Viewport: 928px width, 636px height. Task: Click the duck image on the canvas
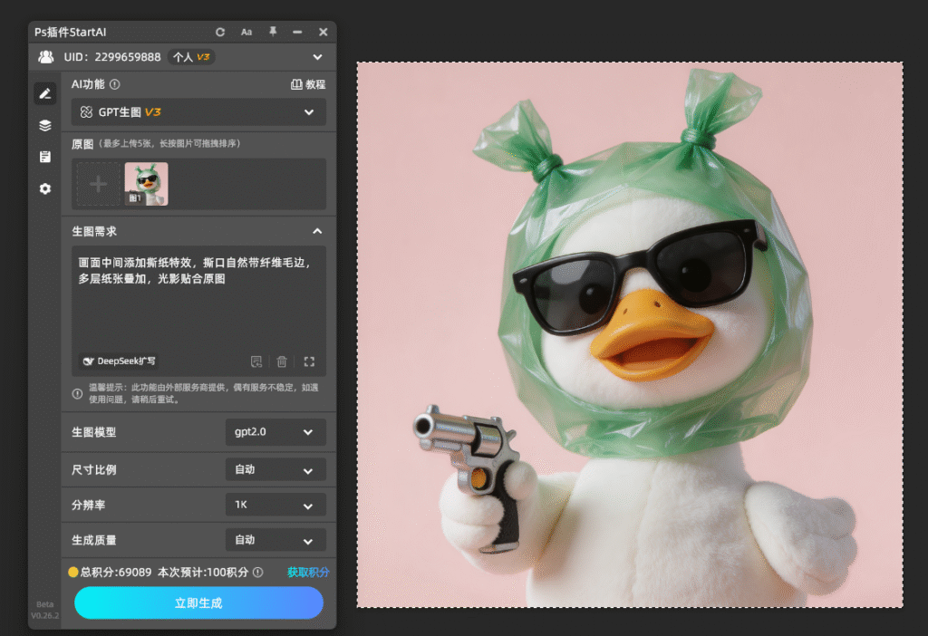(x=630, y=335)
